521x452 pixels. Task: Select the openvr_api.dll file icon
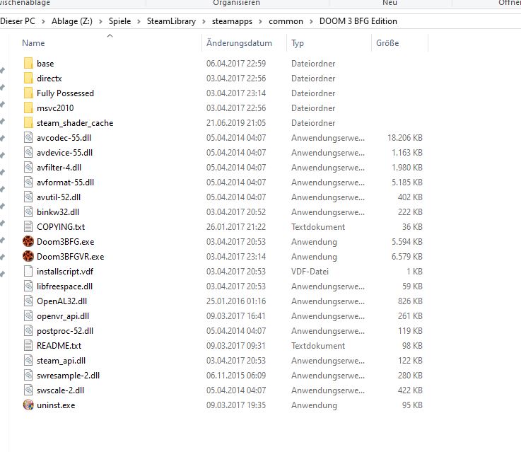[x=28, y=315]
